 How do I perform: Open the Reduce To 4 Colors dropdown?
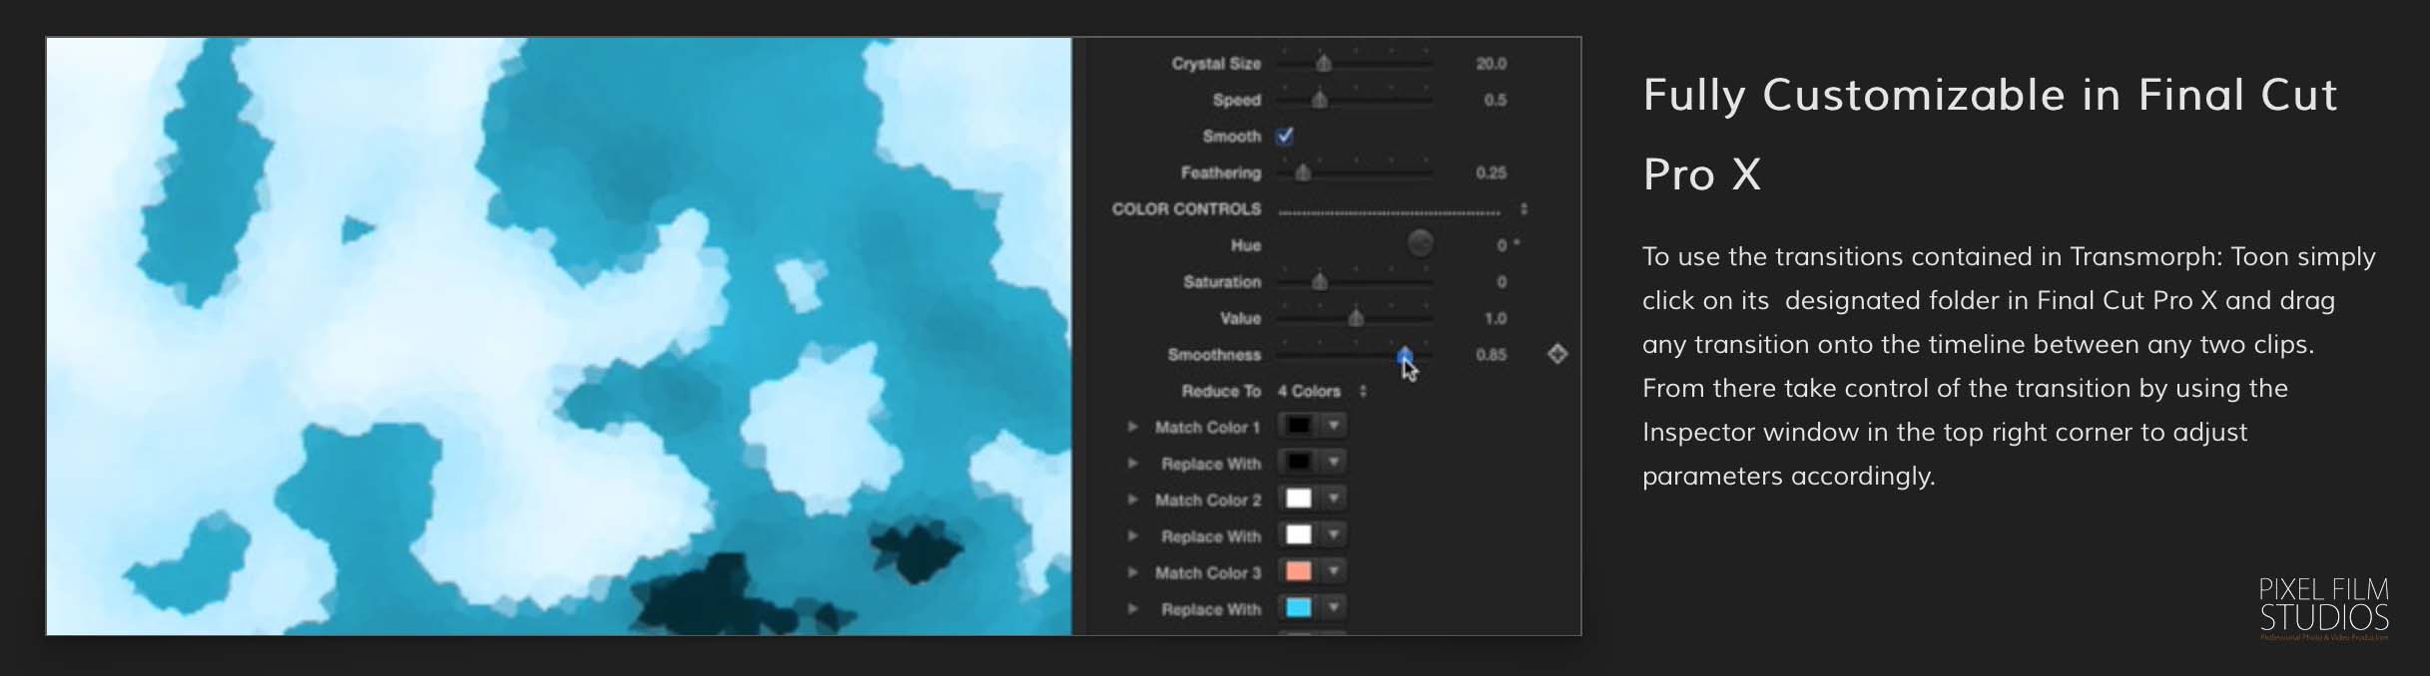1322,392
